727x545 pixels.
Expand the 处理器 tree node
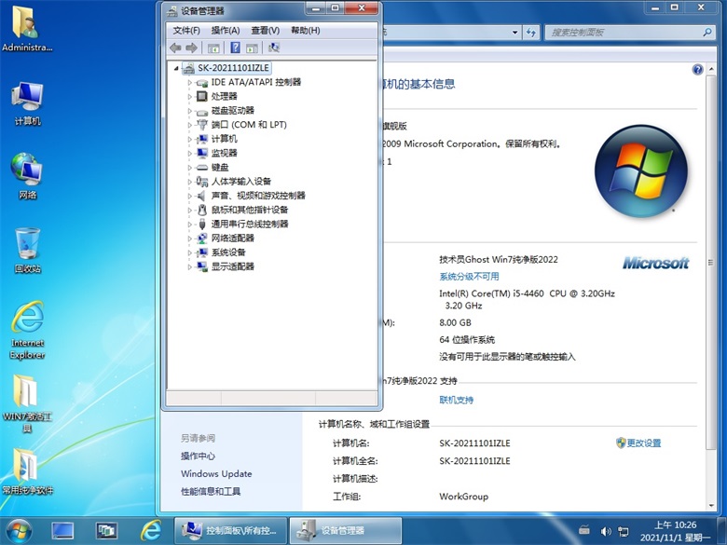click(190, 97)
